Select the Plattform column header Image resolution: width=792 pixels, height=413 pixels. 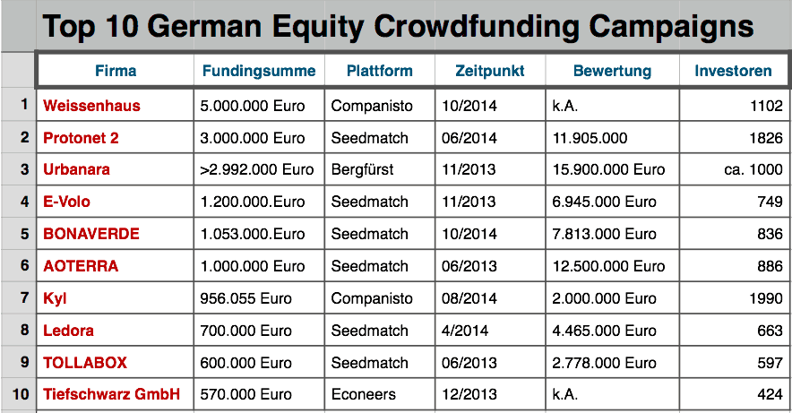(x=380, y=71)
